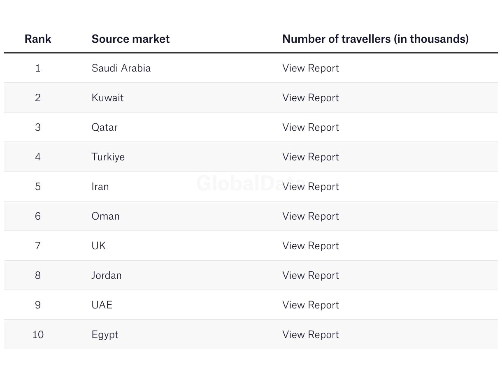Open View Report link for Kuwait
The width and height of the screenshot is (502, 366).
click(x=310, y=98)
